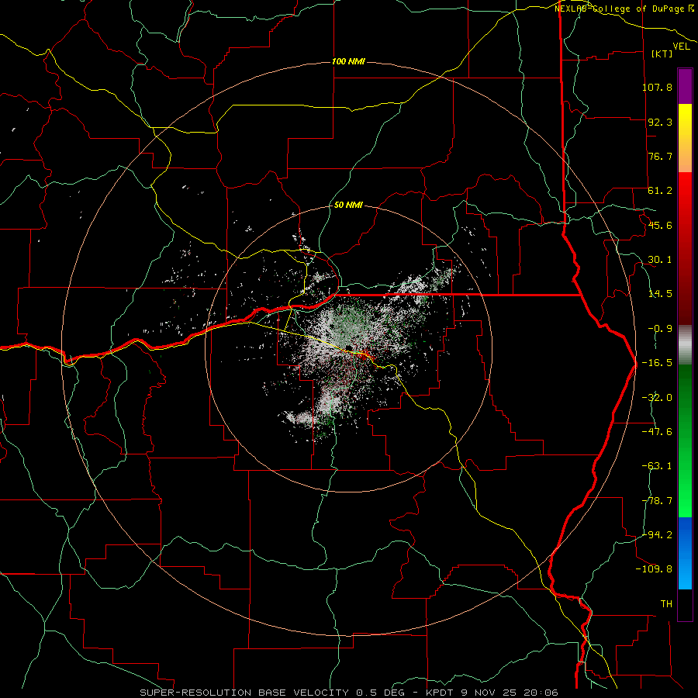Click the 45.6 legend value
This screenshot has width=698, height=698.
pyautogui.click(x=660, y=225)
